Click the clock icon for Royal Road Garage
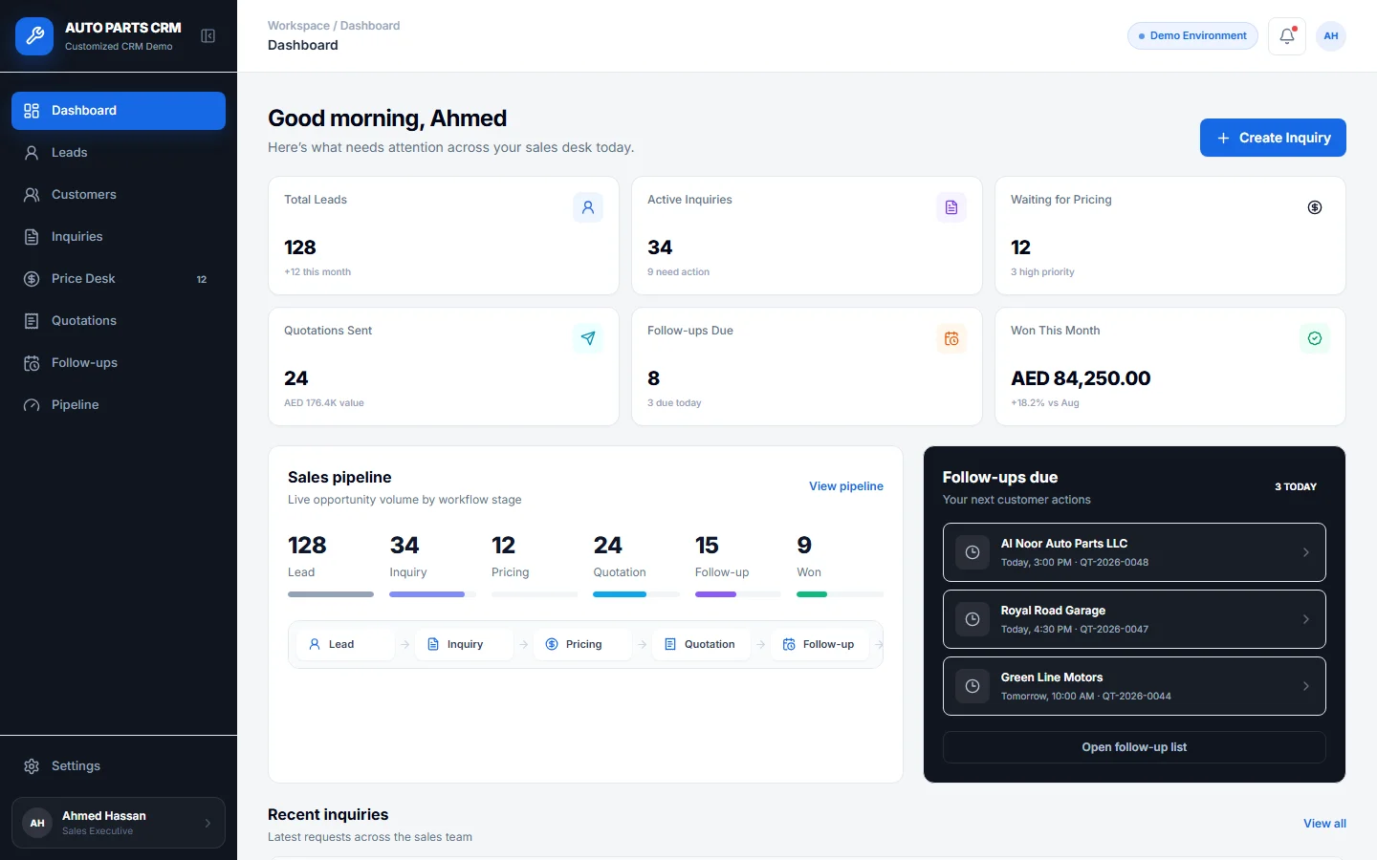Image resolution: width=1377 pixels, height=860 pixels. tap(973, 619)
